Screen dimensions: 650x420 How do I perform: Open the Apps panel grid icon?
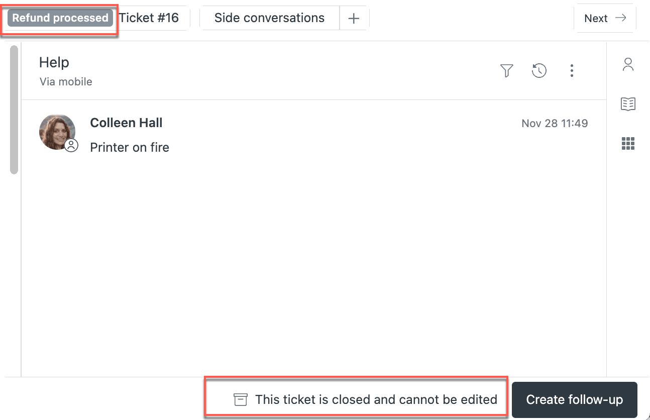click(628, 144)
